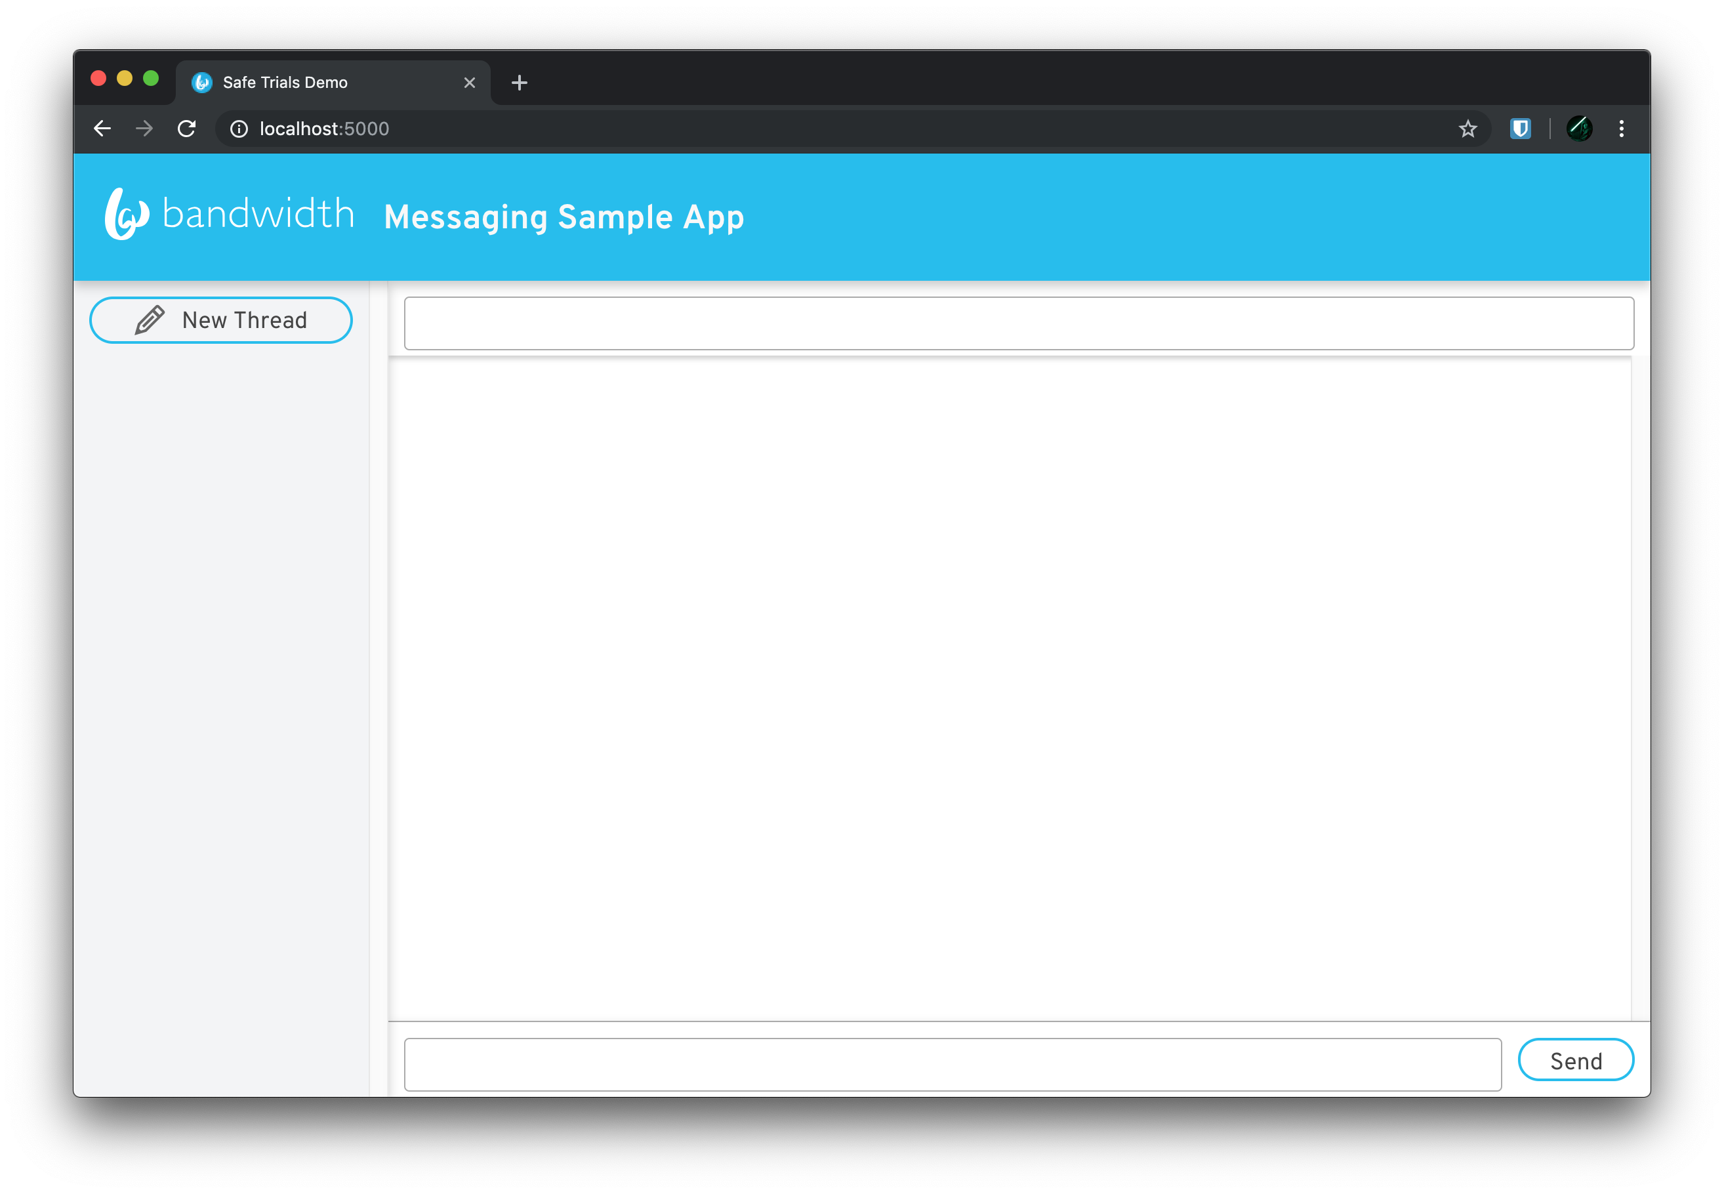The width and height of the screenshot is (1724, 1194).
Task: Open Chrome three-dot menu
Action: click(x=1621, y=129)
